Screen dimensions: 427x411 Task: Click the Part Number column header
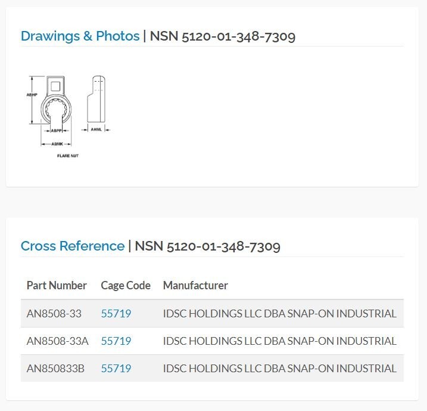[x=57, y=285]
